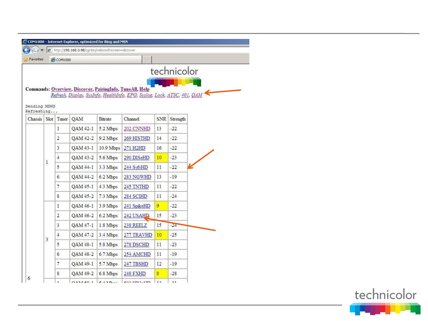This screenshot has height=321, width=428.
Task: Open channel 242 USAHD link
Action: pyautogui.click(x=136, y=215)
